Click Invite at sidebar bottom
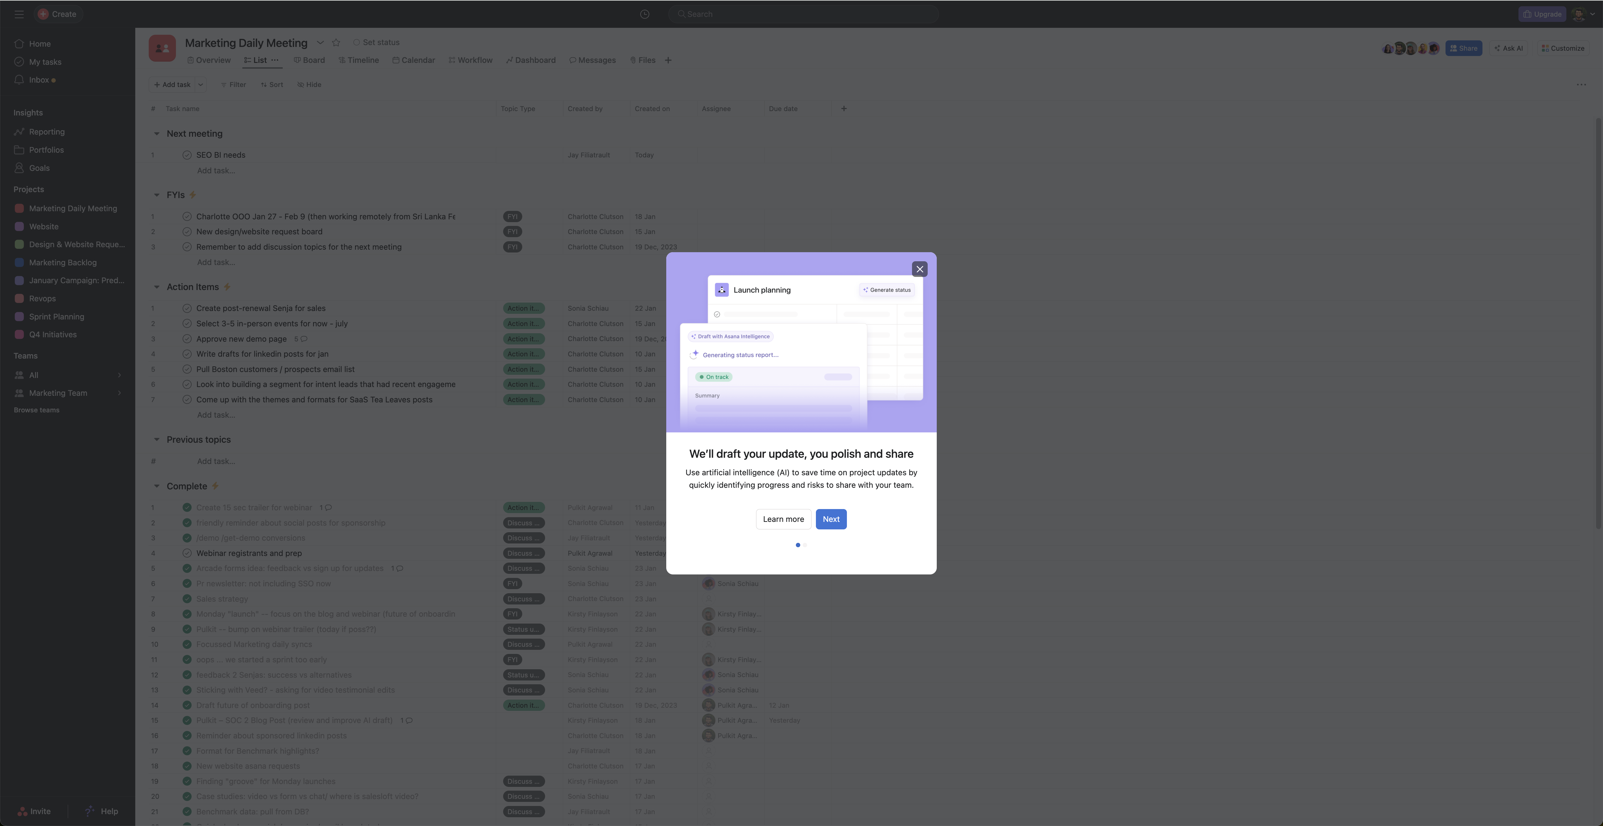 pos(34,811)
